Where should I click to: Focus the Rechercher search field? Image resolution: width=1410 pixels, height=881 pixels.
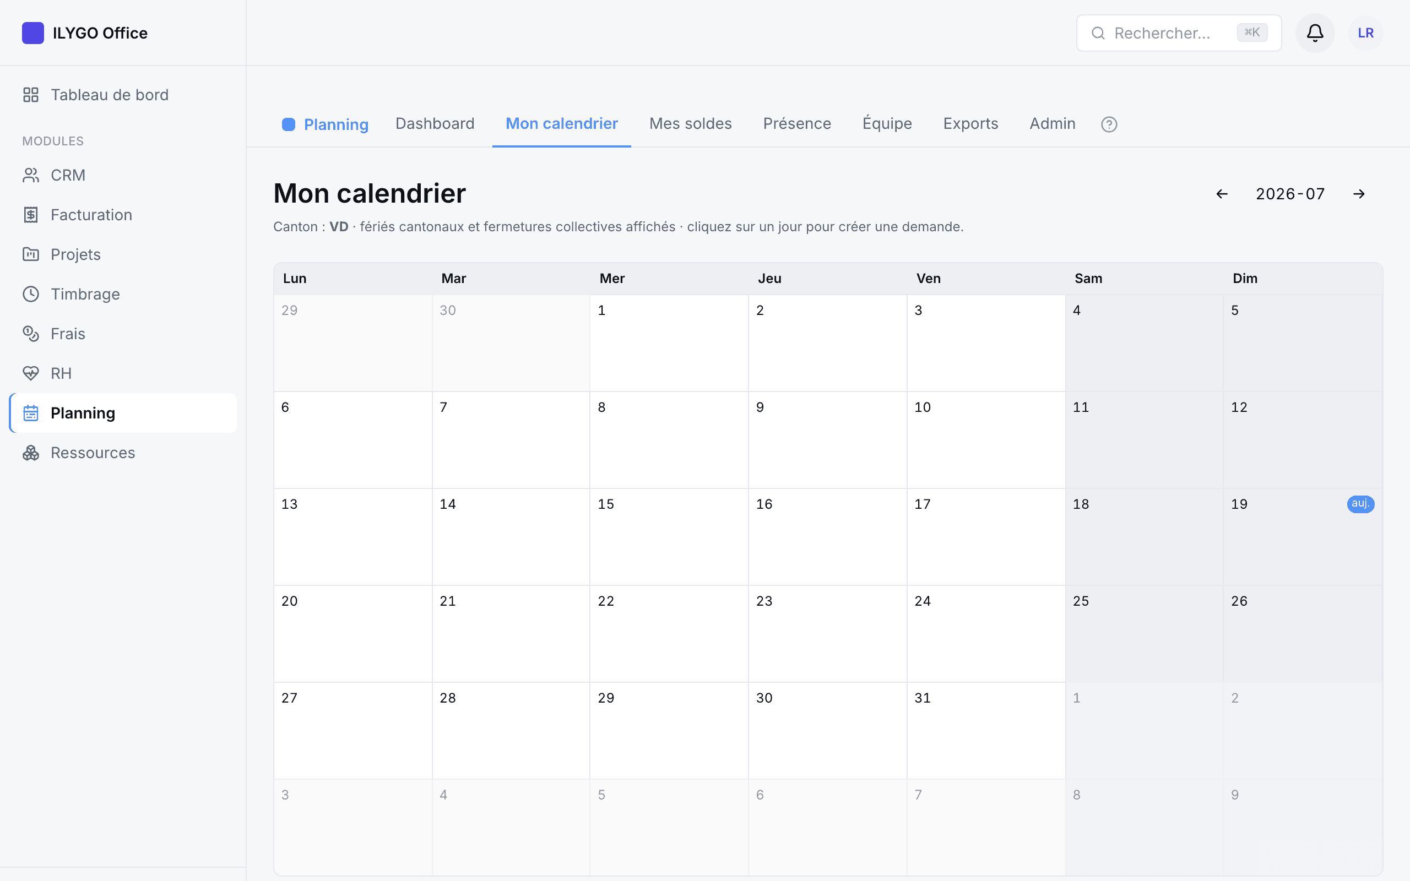tap(1179, 32)
